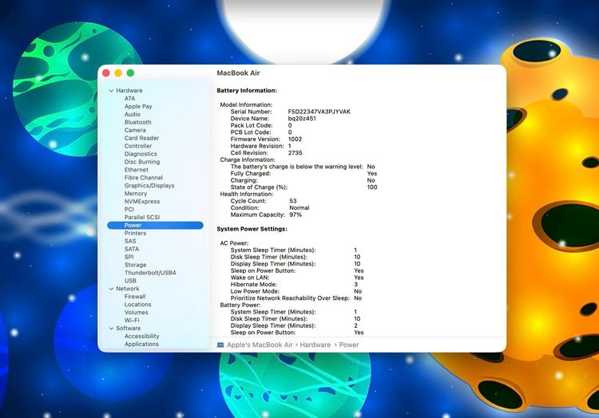Open the Audio hardware entry
The height and width of the screenshot is (418, 599).
(x=132, y=114)
